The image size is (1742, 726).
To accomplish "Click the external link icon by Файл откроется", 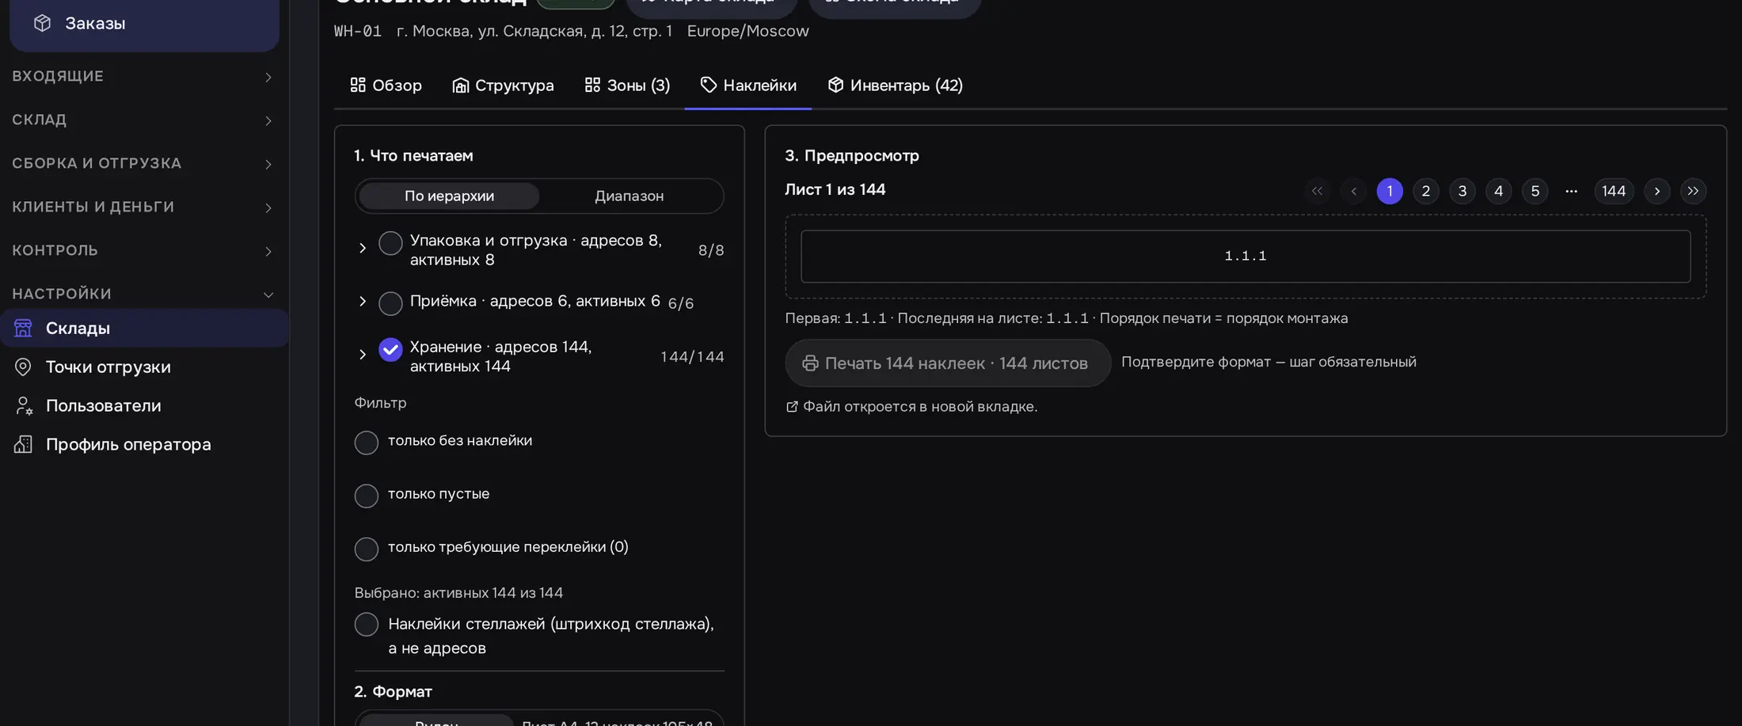I will point(792,407).
